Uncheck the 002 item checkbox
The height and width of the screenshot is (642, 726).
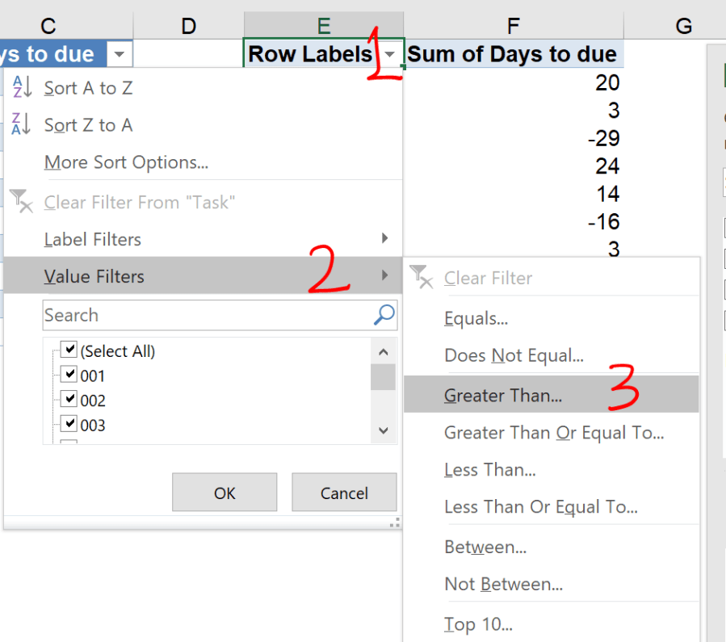(x=69, y=400)
